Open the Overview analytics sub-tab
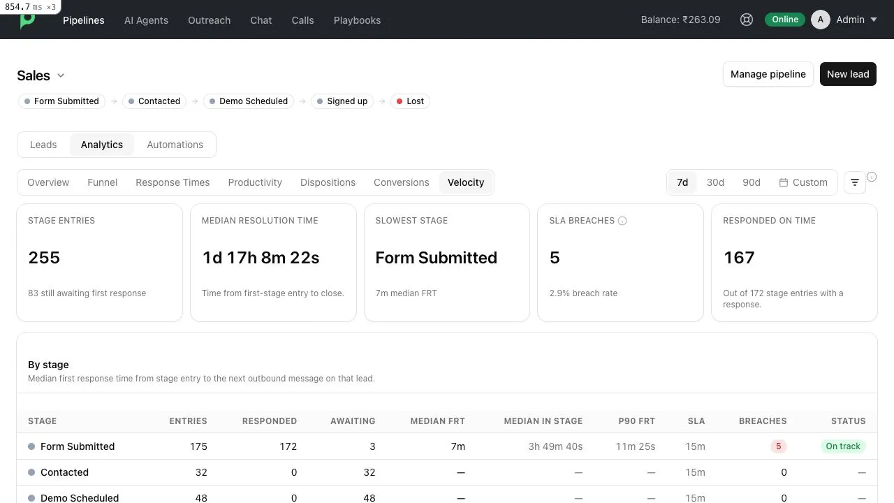The width and height of the screenshot is (894, 503). (48, 182)
